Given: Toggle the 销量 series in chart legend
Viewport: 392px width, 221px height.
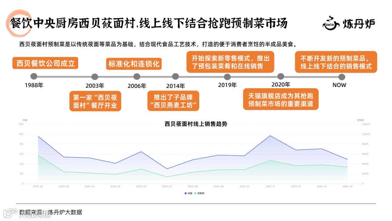Looking at the screenshot, I should click(188, 193).
